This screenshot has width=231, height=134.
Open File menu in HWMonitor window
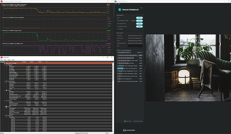coord(1,60)
